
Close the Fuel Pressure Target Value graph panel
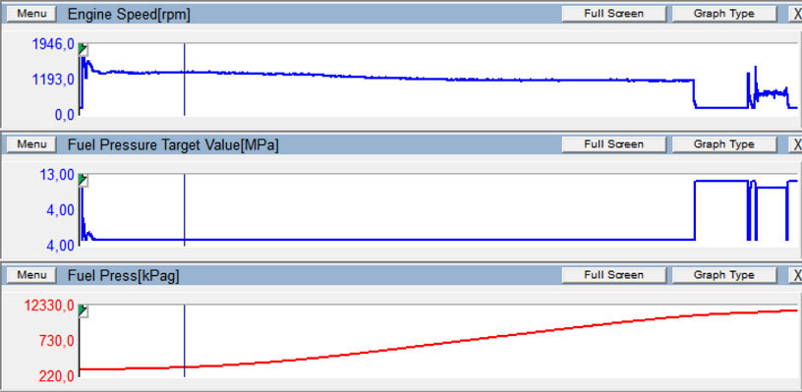[796, 144]
